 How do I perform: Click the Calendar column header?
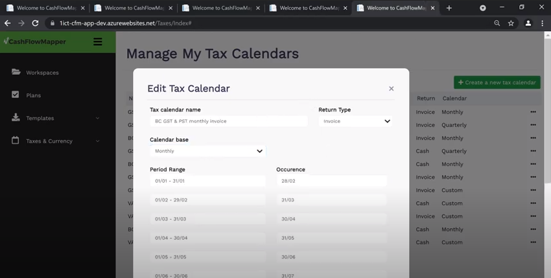(454, 98)
